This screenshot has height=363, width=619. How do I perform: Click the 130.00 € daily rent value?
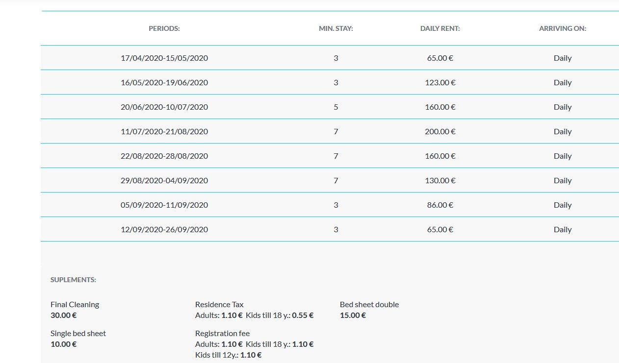pyautogui.click(x=440, y=180)
